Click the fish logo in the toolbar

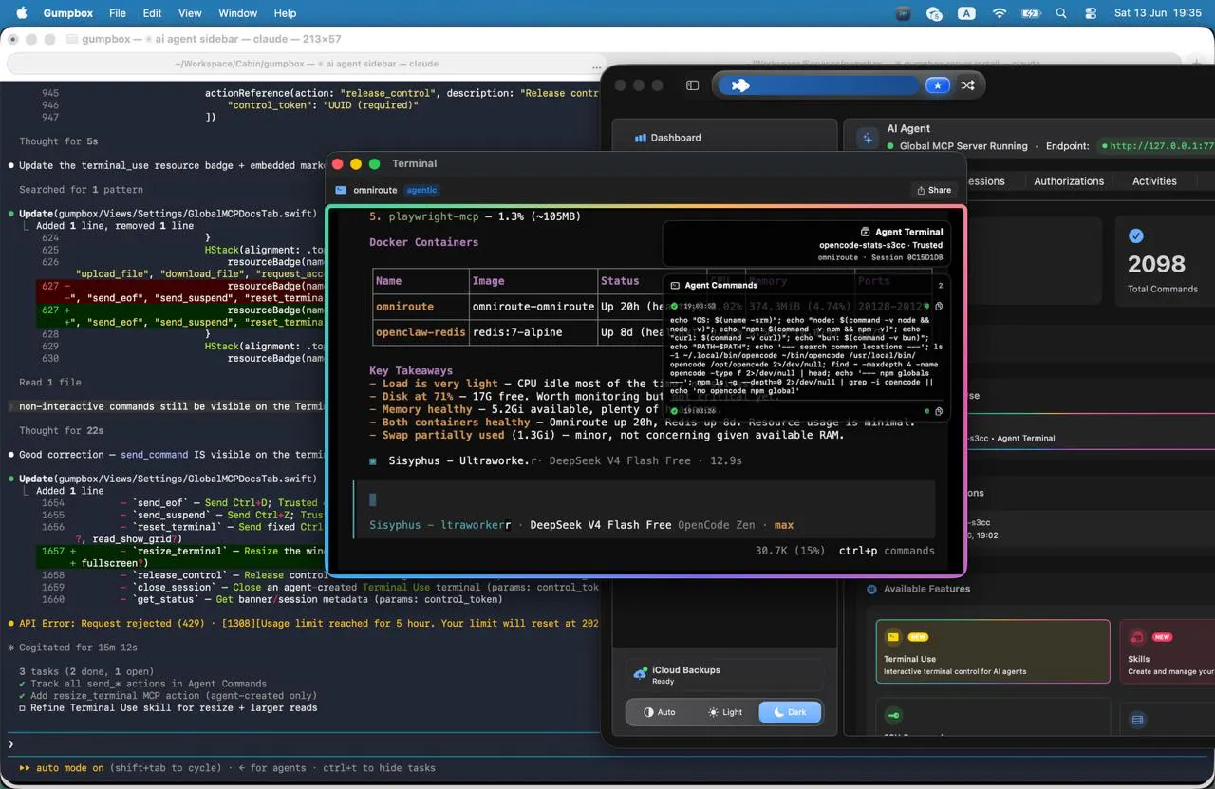coord(740,85)
